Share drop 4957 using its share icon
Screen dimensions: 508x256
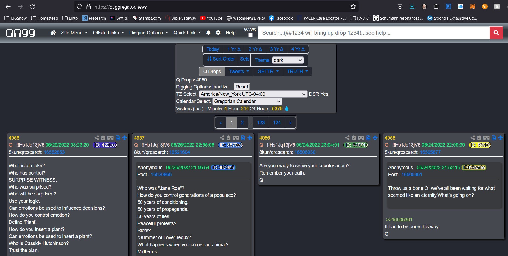pos(222,138)
